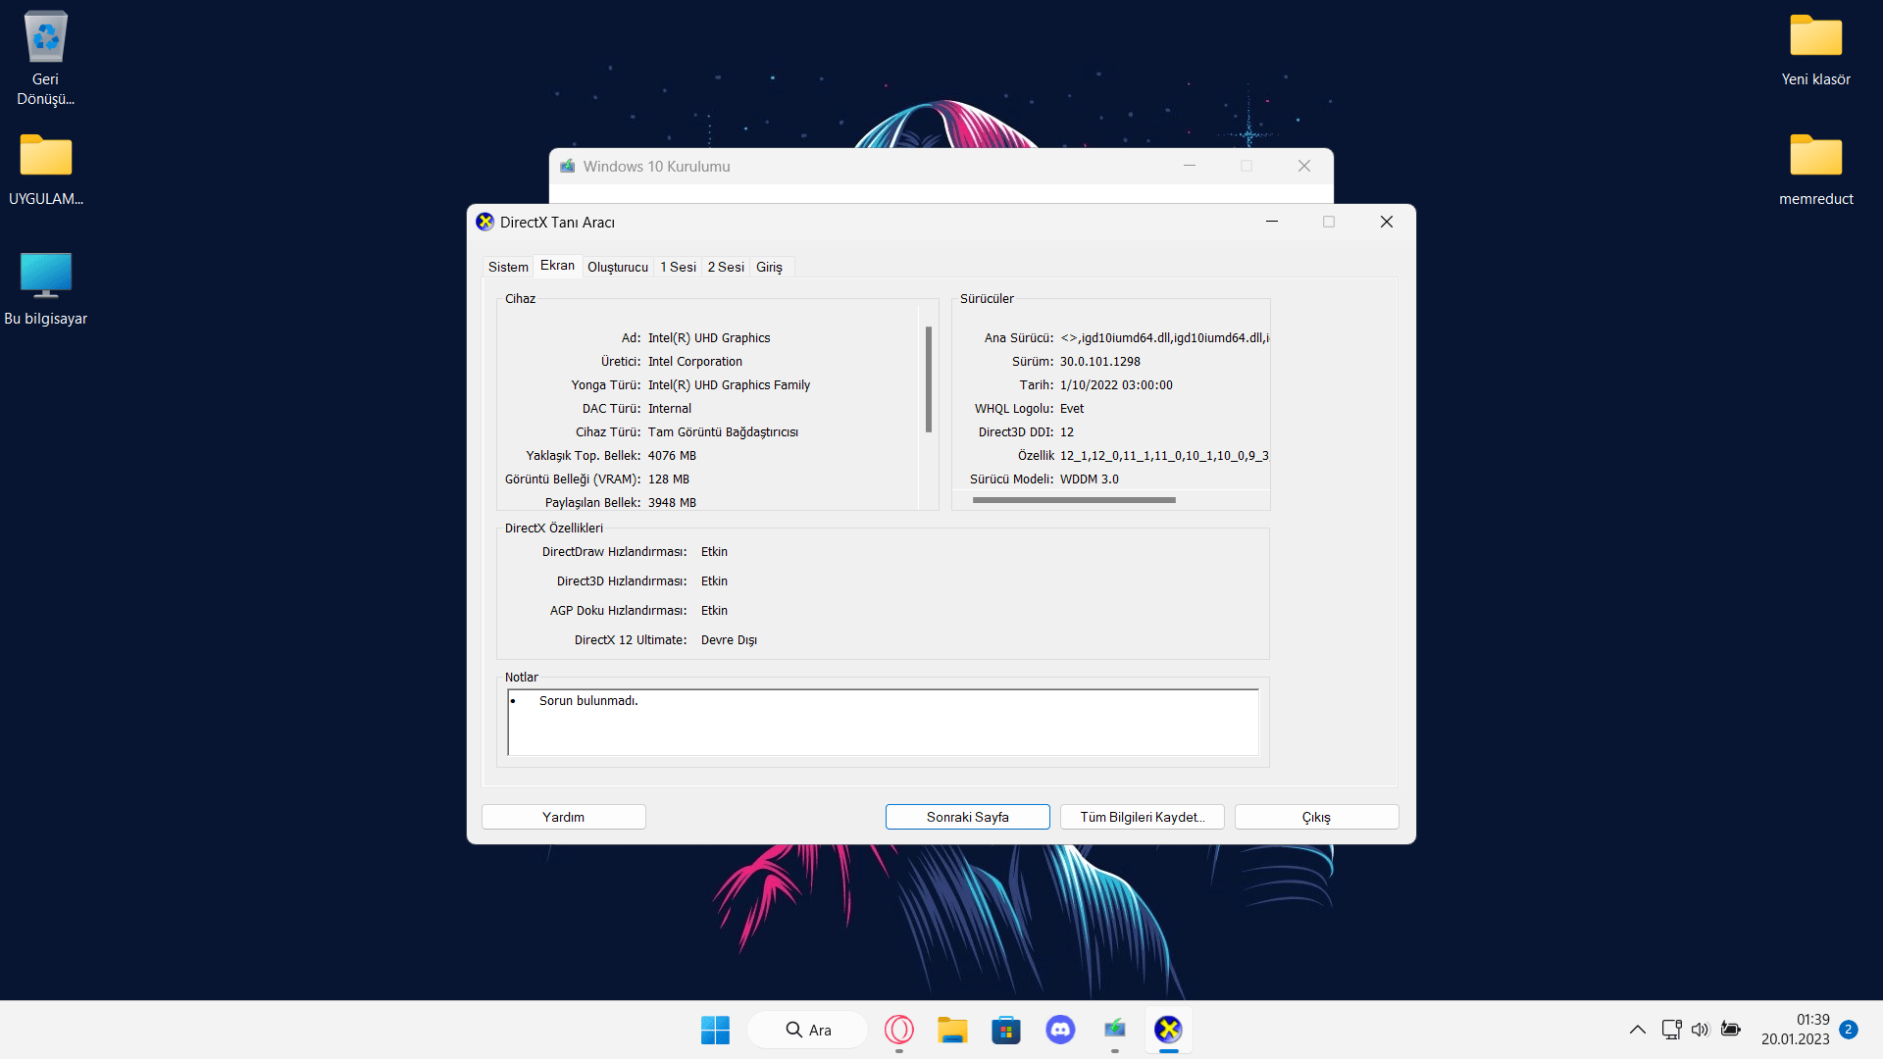The height and width of the screenshot is (1059, 1883).
Task: Click the '3948 MB' shared memory value
Action: coord(672,503)
